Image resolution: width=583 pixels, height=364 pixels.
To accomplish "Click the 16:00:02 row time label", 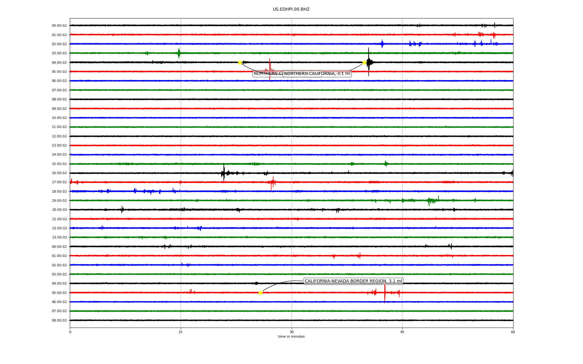I will coord(59,173).
